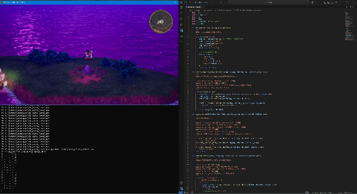Open the Run and Debug view
Screen dimensions: 357x194
[x=182, y=24]
